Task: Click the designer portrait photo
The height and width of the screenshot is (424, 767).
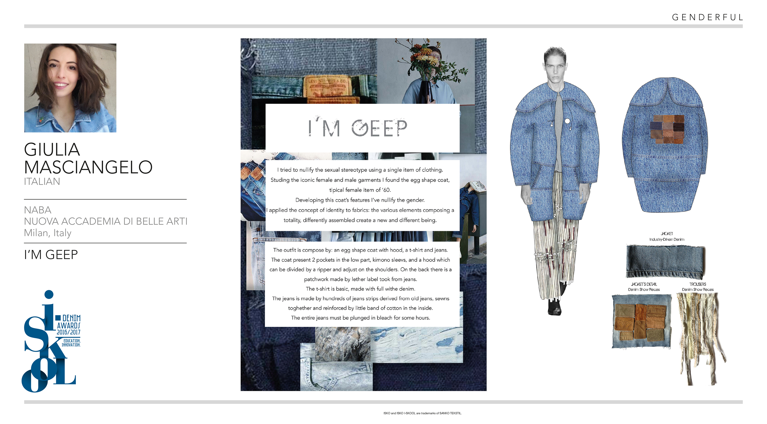Action: (x=70, y=88)
